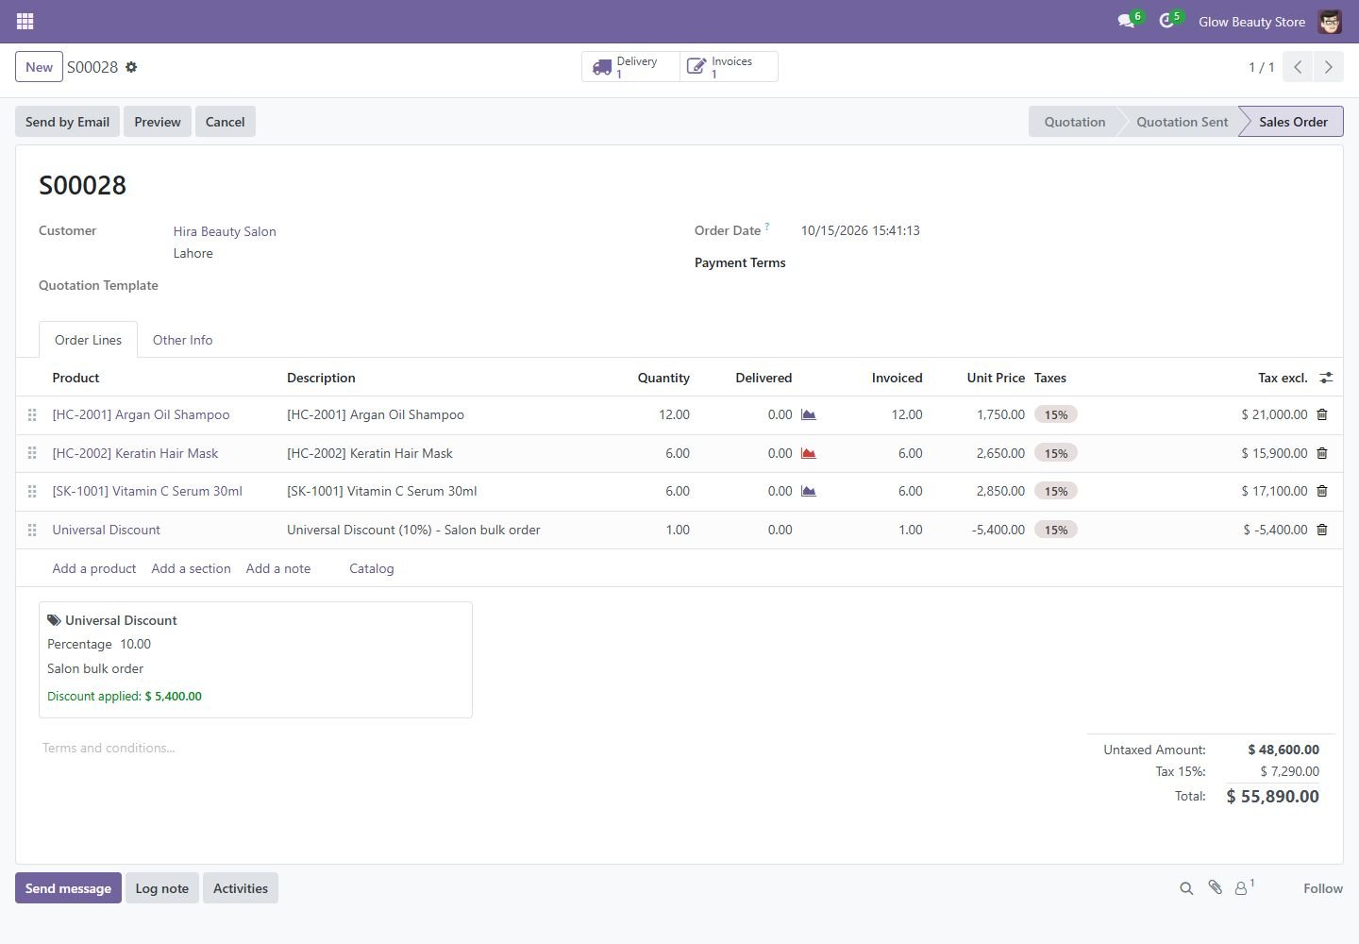This screenshot has width=1359, height=944.
Task: Show forecast chart for Argan Oil Shampoo
Action: [x=808, y=414]
